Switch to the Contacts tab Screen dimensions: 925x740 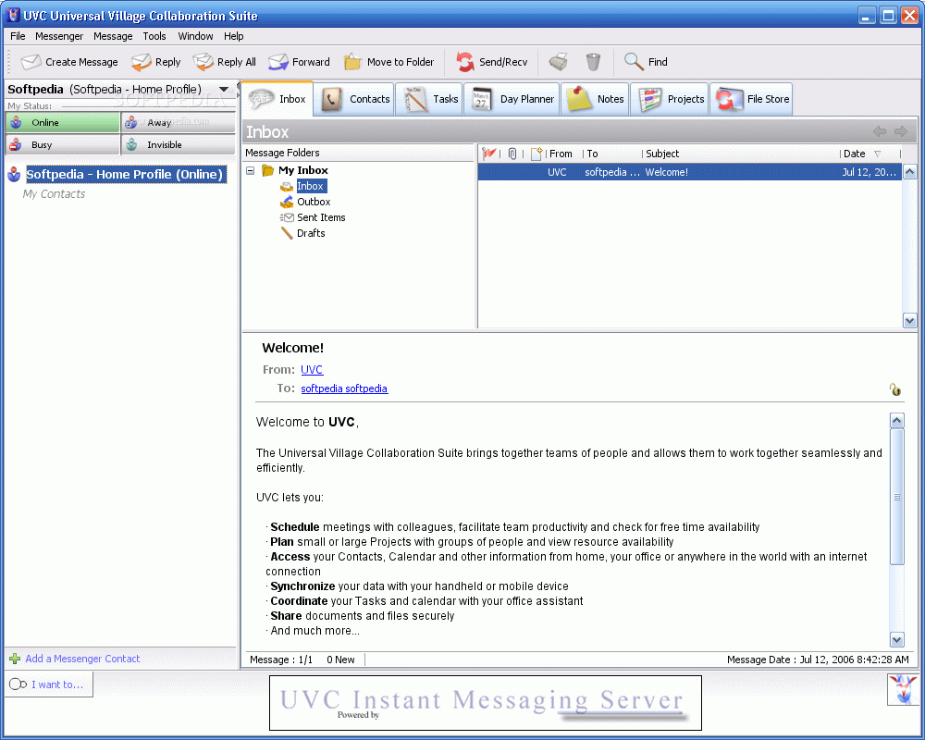click(x=355, y=99)
